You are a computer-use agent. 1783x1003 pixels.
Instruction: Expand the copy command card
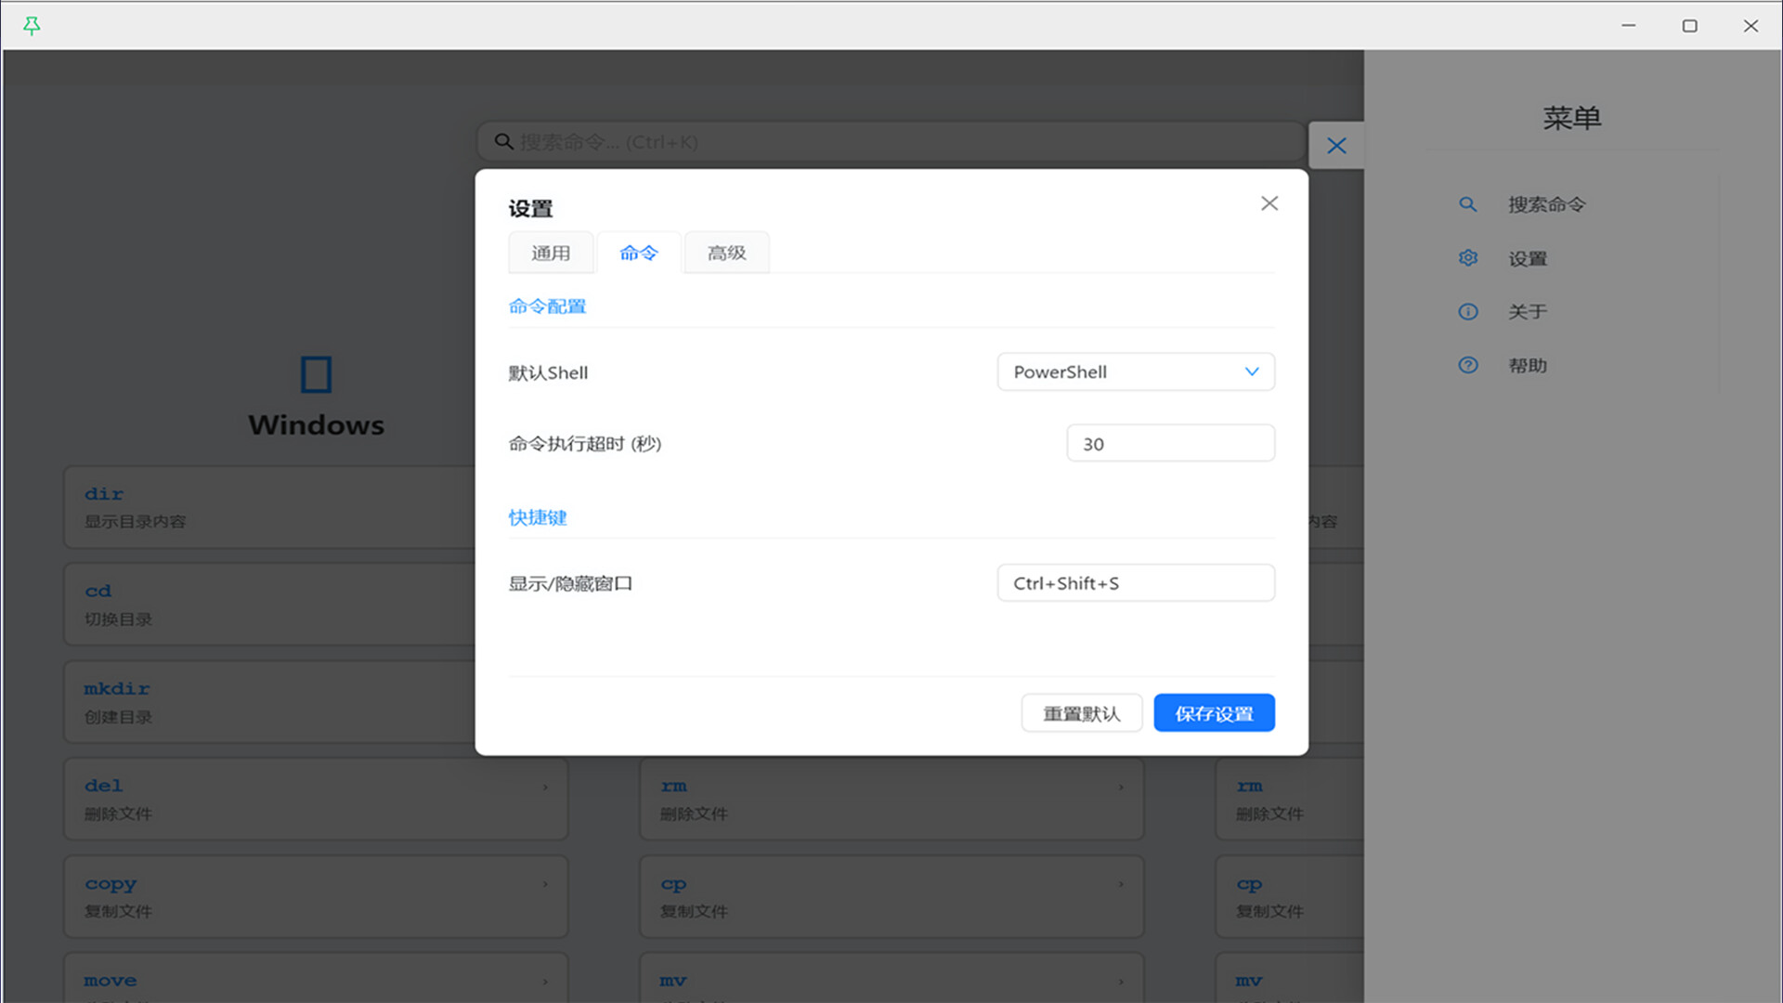(545, 884)
